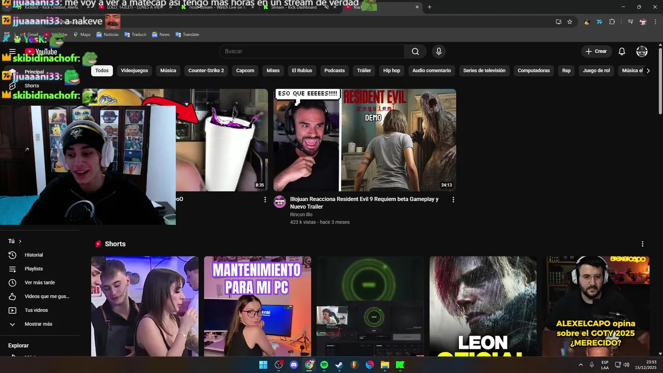Open the ALEXELCAPO GOTY 2025 short
Screen dimensions: 663x373
(x=596, y=306)
